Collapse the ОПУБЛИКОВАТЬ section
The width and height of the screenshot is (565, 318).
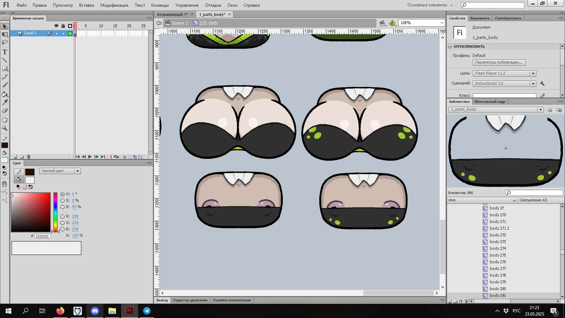(450, 47)
